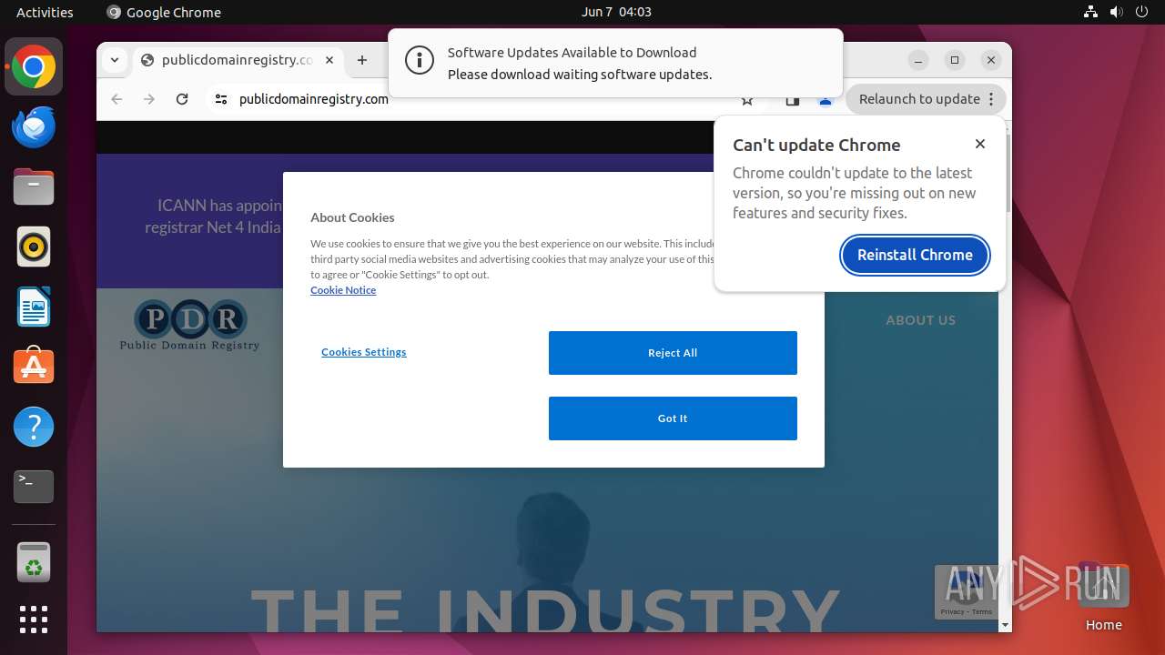Open the Activities overview
The image size is (1165, 655).
[45, 12]
